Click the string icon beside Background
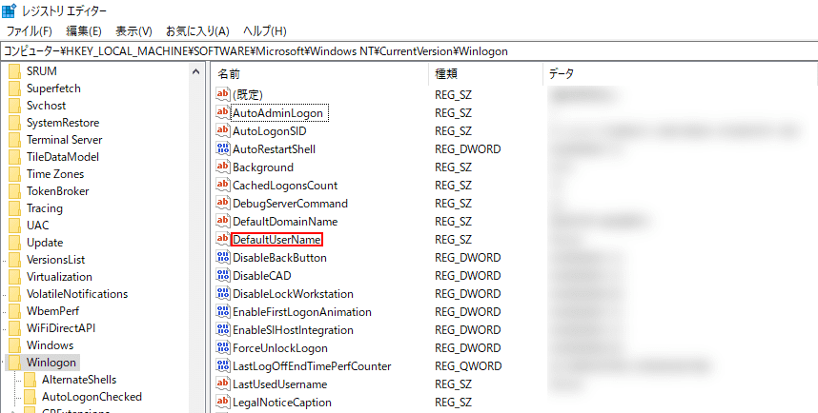The image size is (818, 413). [x=223, y=167]
